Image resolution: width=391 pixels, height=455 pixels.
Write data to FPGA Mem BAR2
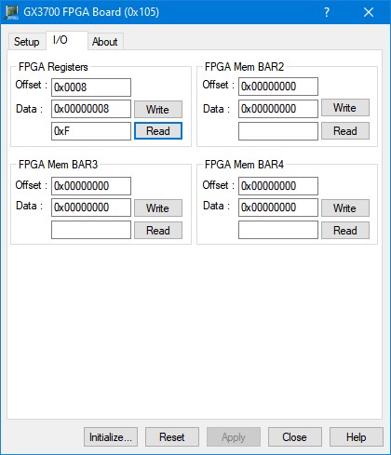345,108
